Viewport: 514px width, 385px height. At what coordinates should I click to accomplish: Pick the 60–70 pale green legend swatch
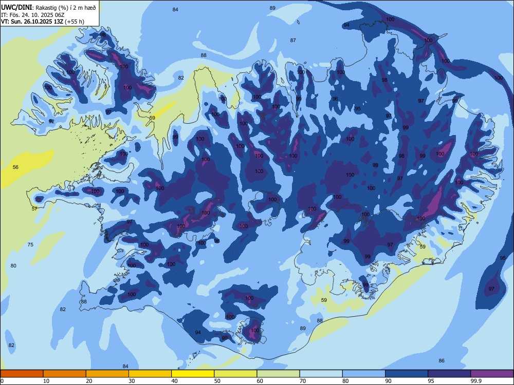pos(278,374)
